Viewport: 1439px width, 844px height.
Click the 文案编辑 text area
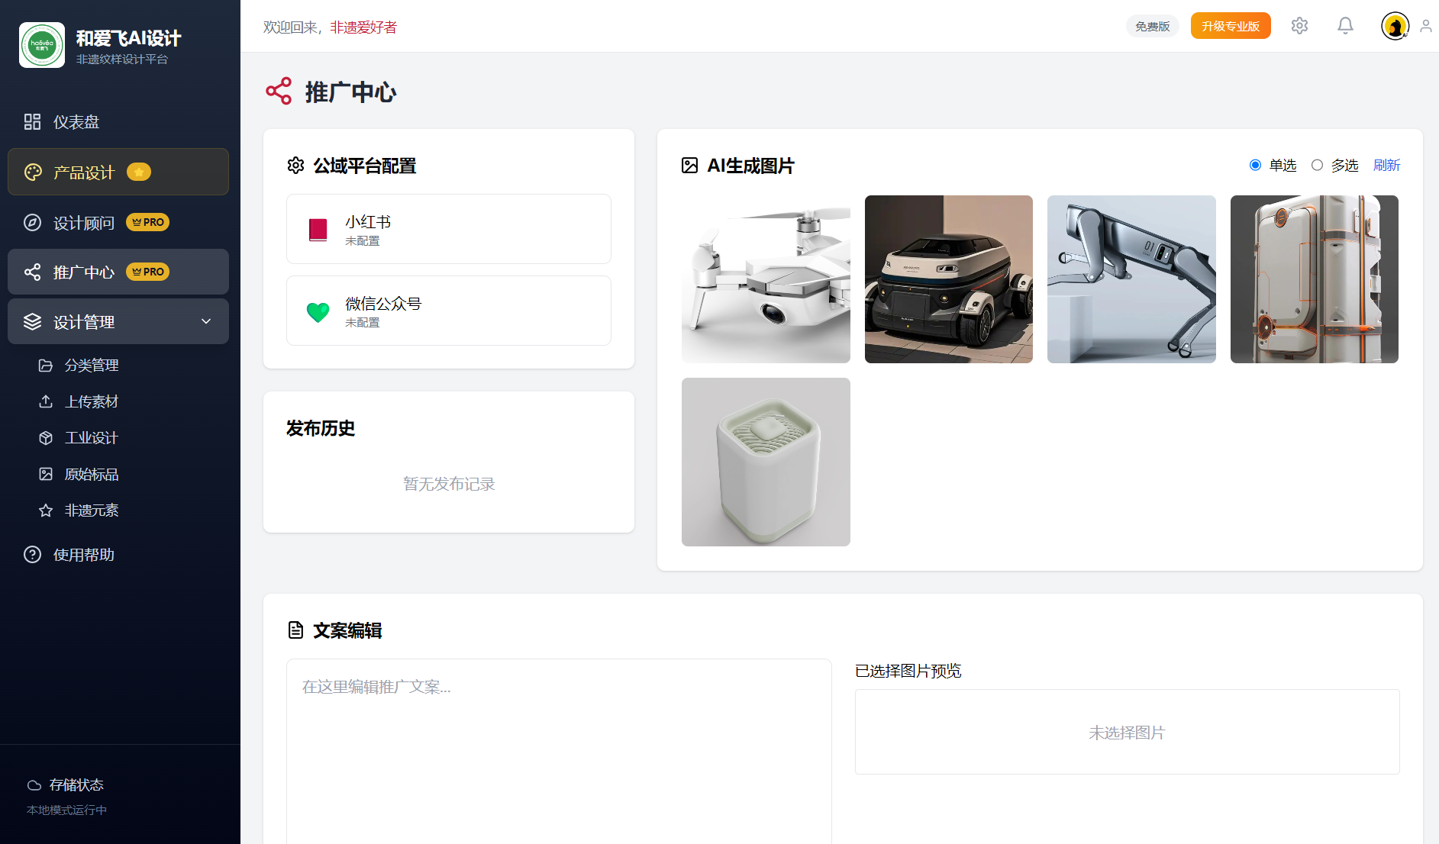point(559,752)
